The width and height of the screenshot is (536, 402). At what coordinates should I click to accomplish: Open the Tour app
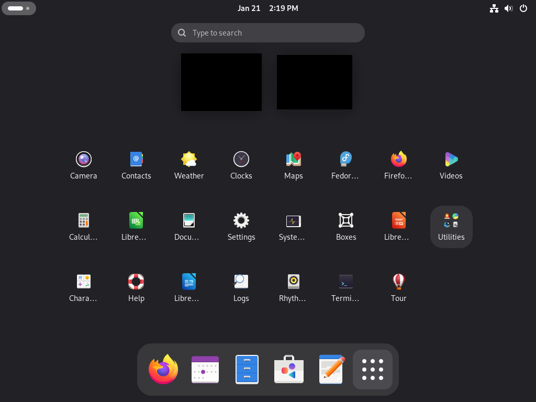click(x=398, y=288)
